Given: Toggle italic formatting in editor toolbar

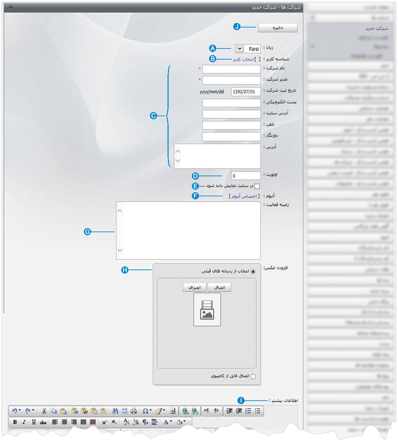Looking at the screenshot, I should [x=24, y=422].
